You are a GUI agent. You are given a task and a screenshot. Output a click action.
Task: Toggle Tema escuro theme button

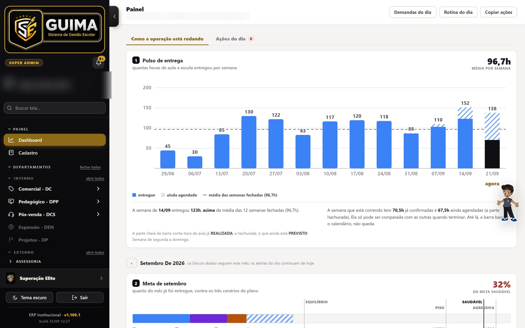point(30,297)
